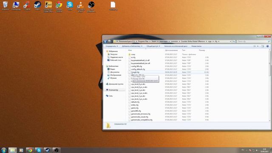Viewport: 272px width, 153px height.
Task: Sort by the Тип (Type) column header
Action: pyautogui.click(x=184, y=50)
